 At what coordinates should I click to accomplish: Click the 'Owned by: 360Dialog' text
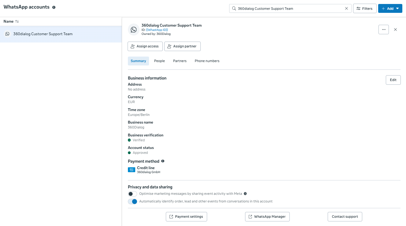(x=156, y=34)
